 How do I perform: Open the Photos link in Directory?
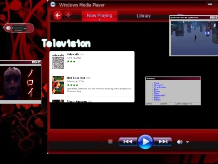pos(157,91)
